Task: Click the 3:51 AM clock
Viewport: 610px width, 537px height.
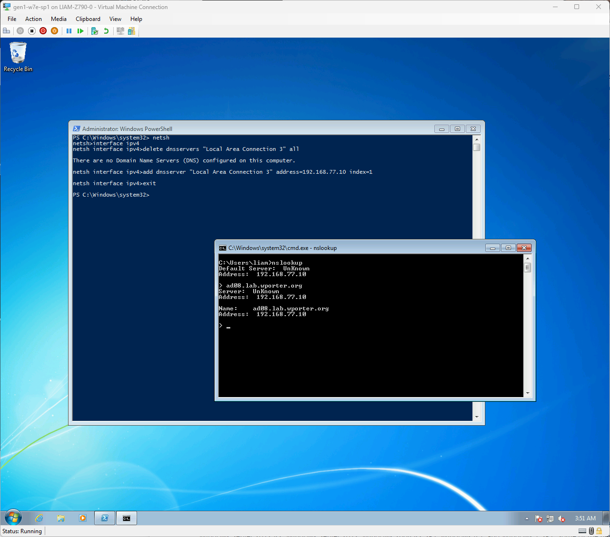Action: [x=585, y=518]
